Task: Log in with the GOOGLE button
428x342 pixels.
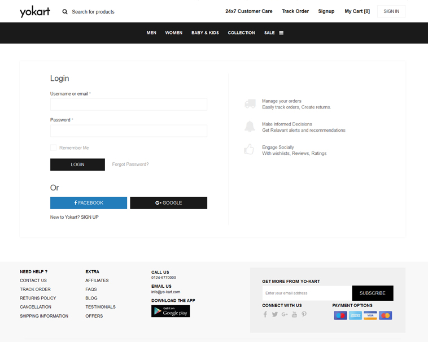Action: [x=169, y=203]
